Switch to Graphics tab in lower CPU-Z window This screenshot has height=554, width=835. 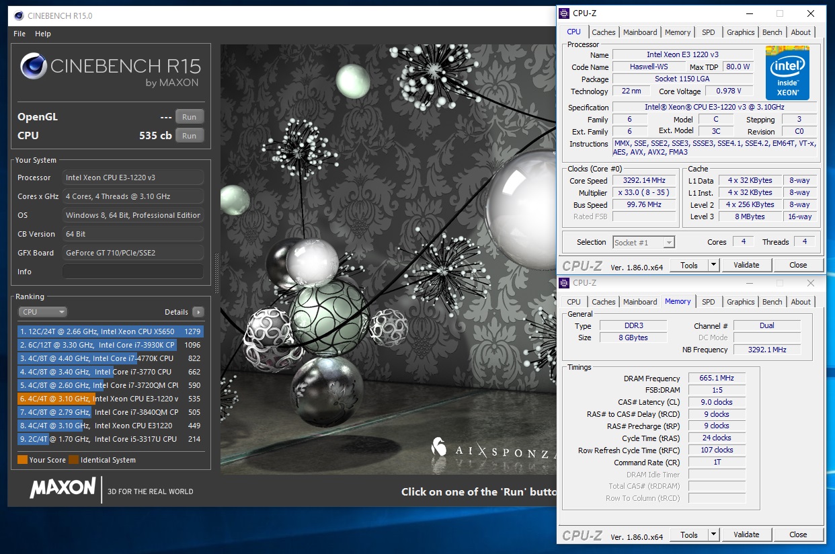coord(741,302)
